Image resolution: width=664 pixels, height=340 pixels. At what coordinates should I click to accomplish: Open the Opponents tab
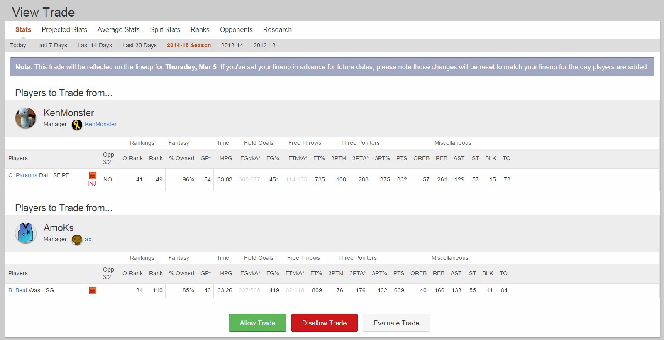pos(236,30)
